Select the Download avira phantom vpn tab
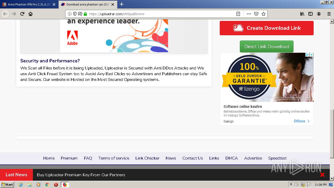This screenshot has height=188, width=334. click(x=88, y=4)
